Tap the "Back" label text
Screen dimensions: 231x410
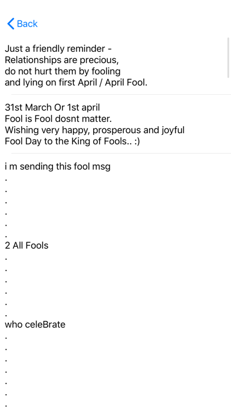27,24
